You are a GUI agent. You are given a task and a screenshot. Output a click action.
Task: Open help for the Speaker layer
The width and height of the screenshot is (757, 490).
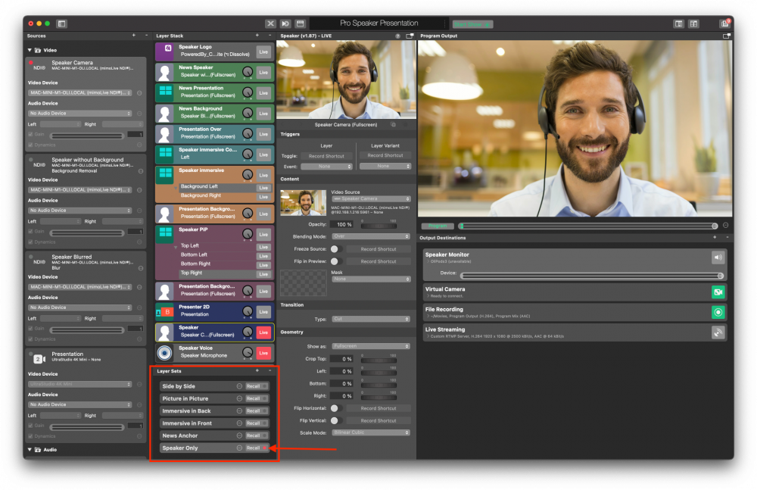(398, 36)
